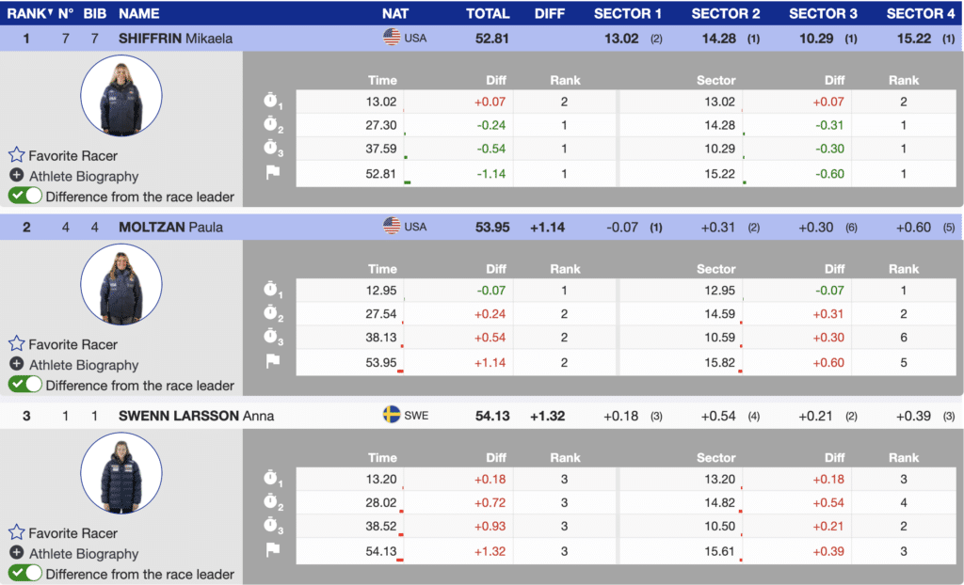This screenshot has width=964, height=585.
Task: Click the star icon for Shiffrin's Favorite Racer
Action: (x=16, y=155)
